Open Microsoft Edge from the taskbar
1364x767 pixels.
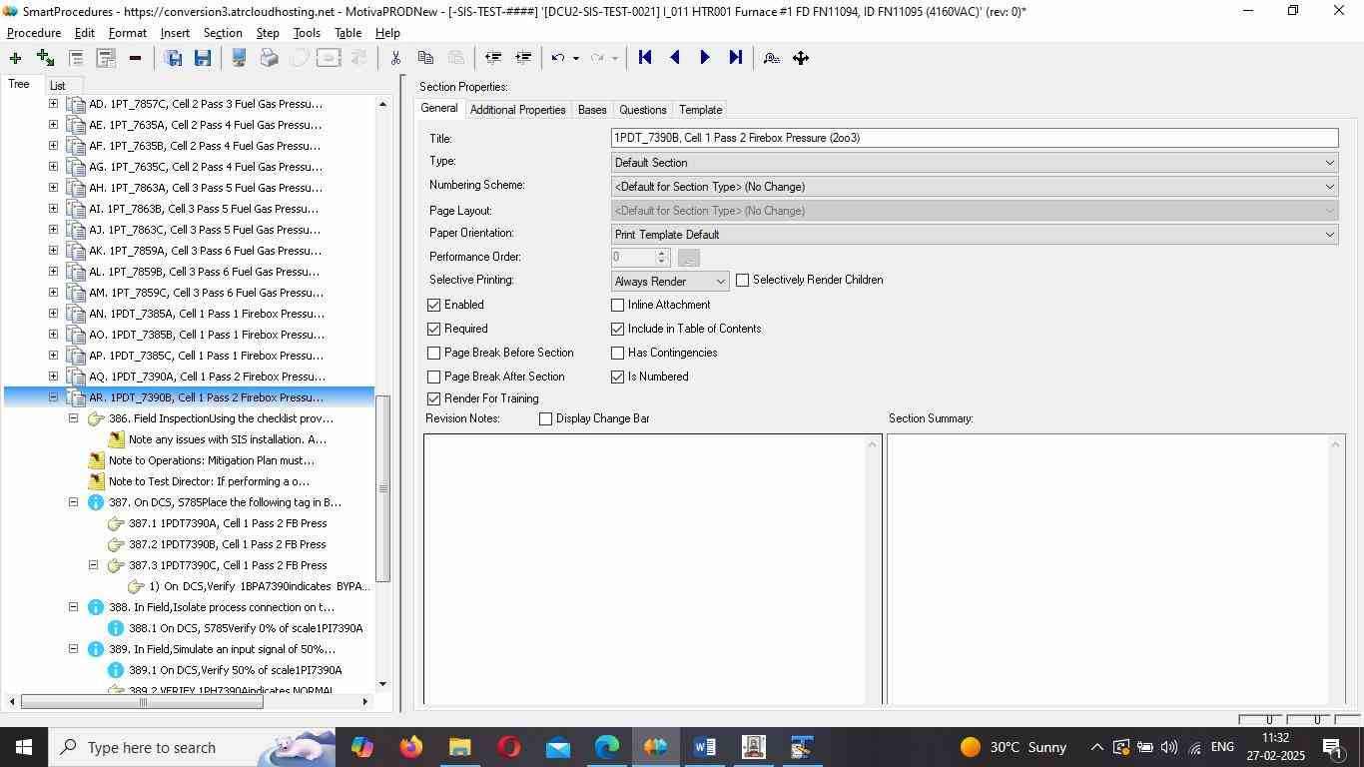pyautogui.click(x=607, y=747)
